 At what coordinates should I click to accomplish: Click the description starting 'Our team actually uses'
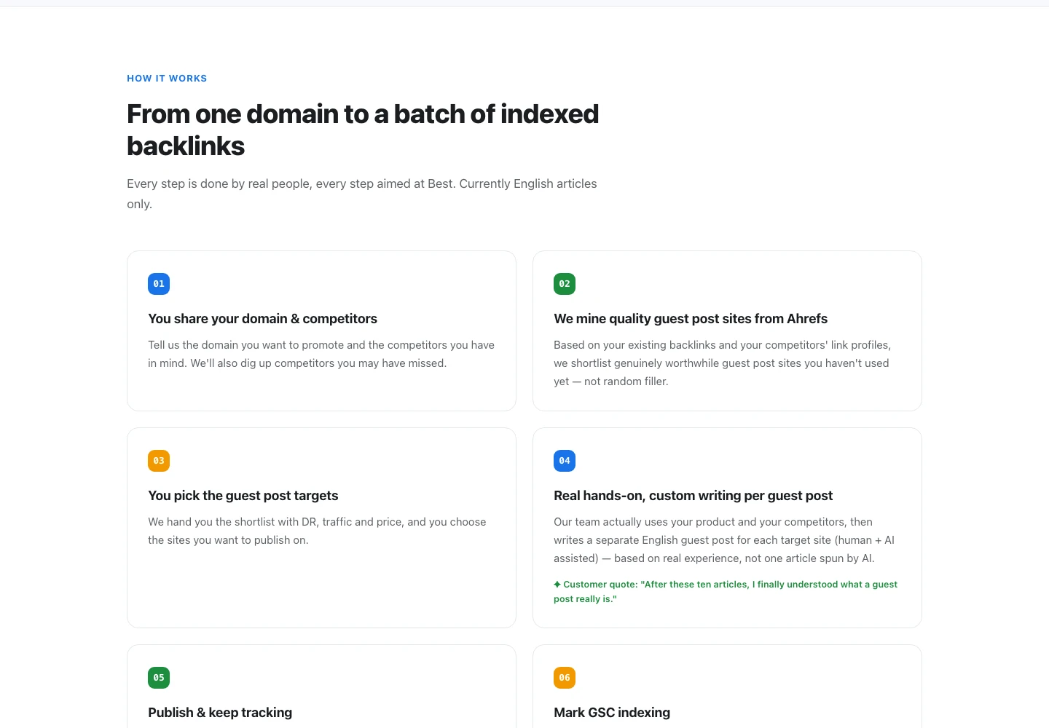point(724,540)
